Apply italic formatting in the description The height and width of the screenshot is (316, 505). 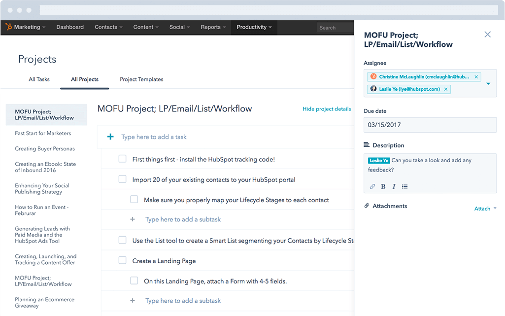pyautogui.click(x=394, y=187)
